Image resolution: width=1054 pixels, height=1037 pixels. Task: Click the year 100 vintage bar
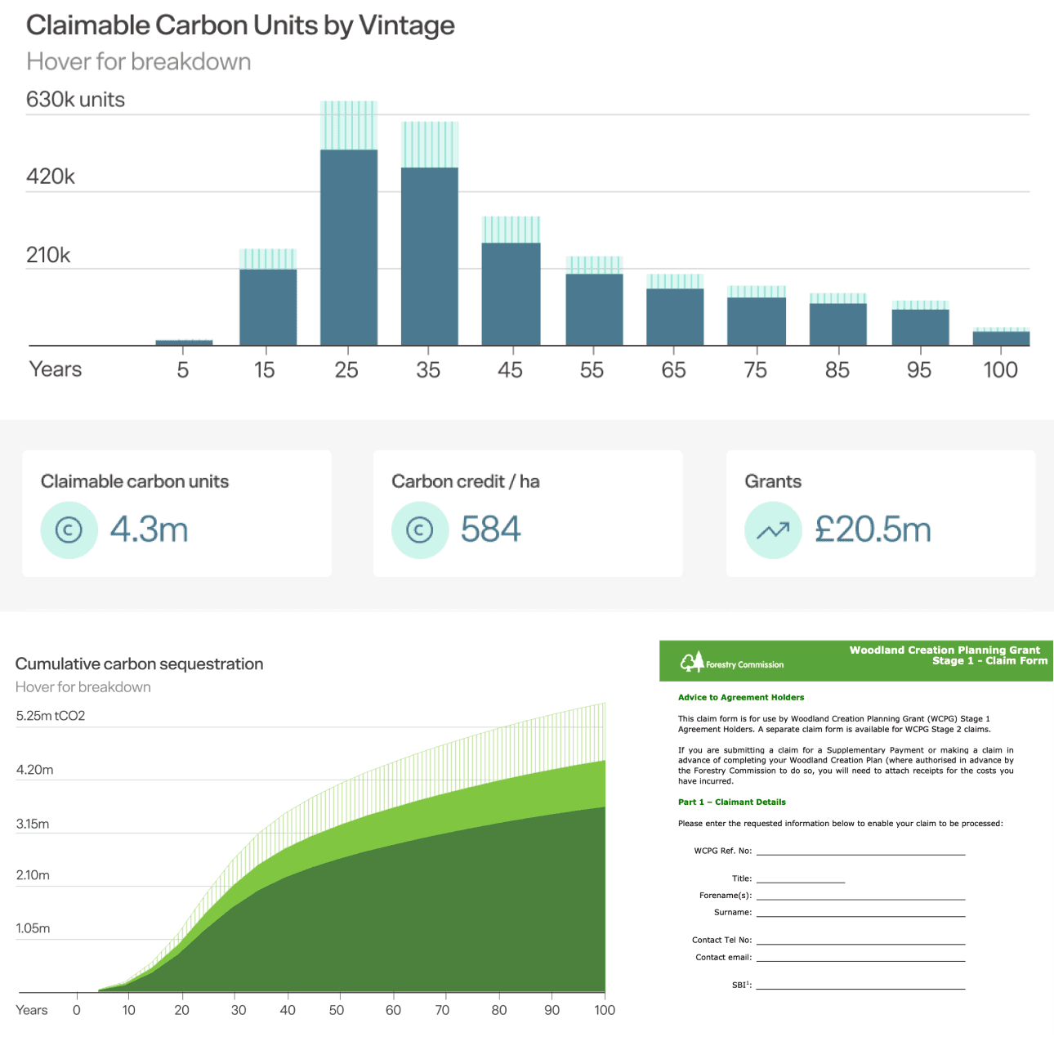pyautogui.click(x=1001, y=337)
